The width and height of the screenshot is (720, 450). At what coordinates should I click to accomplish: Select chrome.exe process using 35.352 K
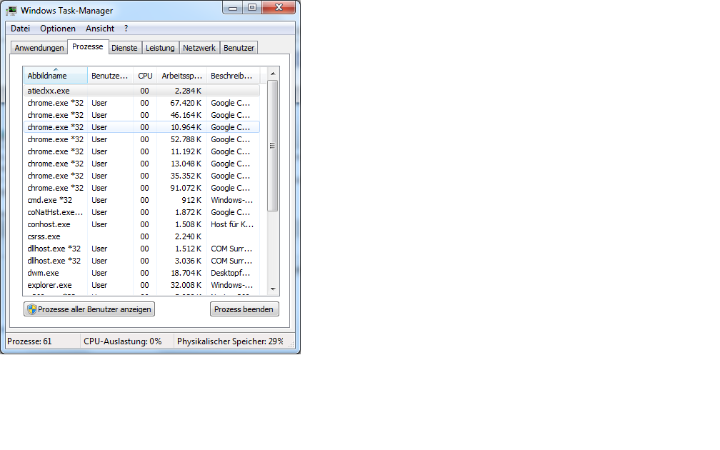pos(141,176)
